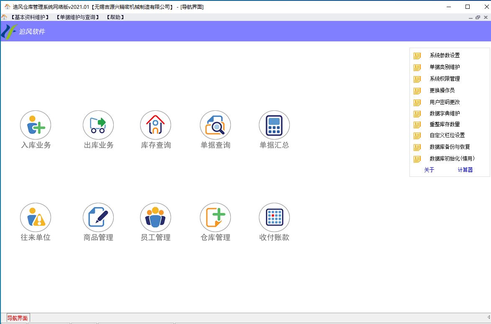Click the 追风软件 logo in the banner

pyautogui.click(x=23, y=32)
